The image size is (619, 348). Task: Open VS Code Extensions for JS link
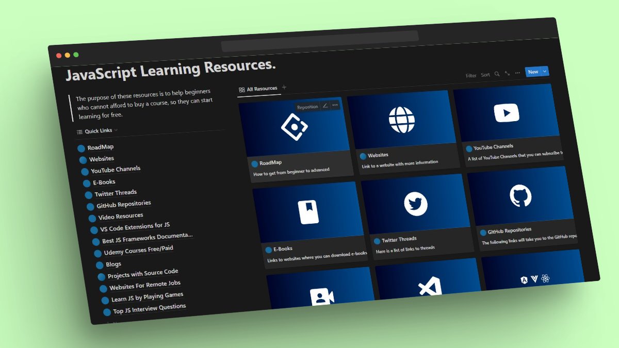coord(135,227)
